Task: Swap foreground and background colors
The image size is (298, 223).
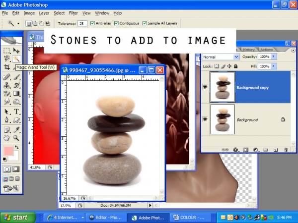Action: (17, 147)
